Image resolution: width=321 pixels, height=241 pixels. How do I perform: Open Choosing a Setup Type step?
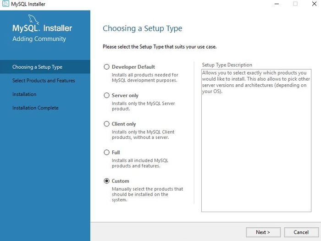[37, 67]
